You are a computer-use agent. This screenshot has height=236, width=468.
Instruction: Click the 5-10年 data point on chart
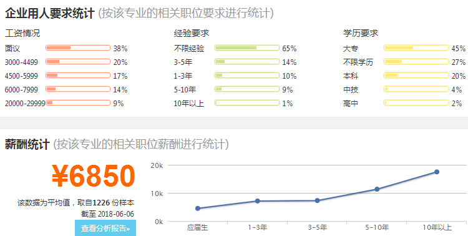coord(377,189)
